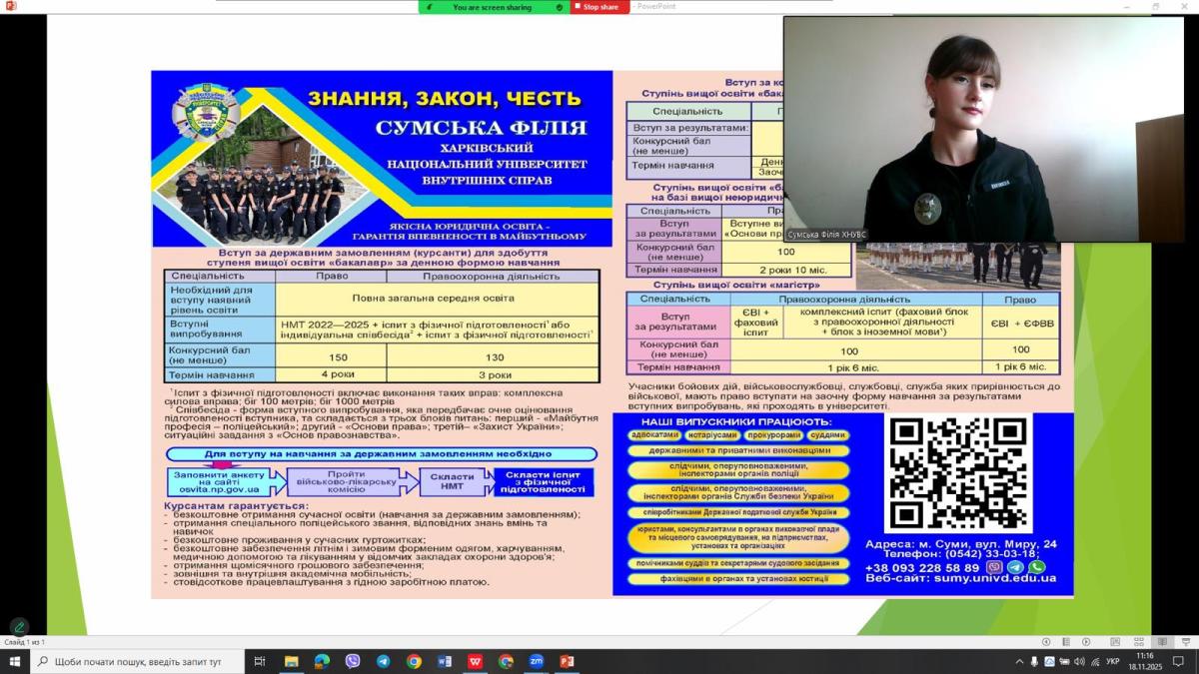This screenshot has width=1199, height=674.
Task: Open the taskbar clock and date
Action: click(x=1144, y=661)
